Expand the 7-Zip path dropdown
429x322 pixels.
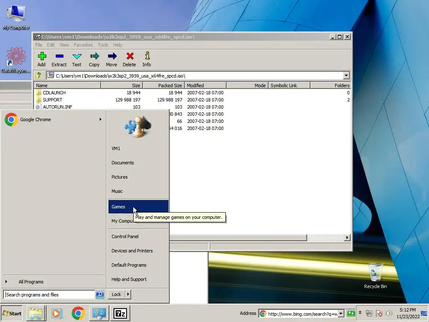[x=346, y=75]
